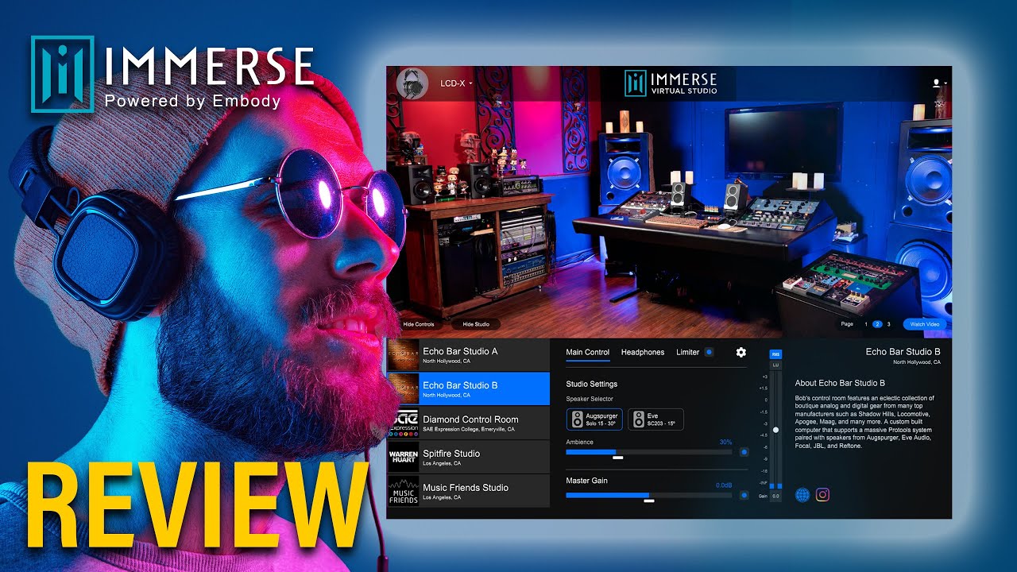Screen dimensions: 1017x572
Task: Select the Augspurger Solo 15 speaker
Action: (x=594, y=419)
